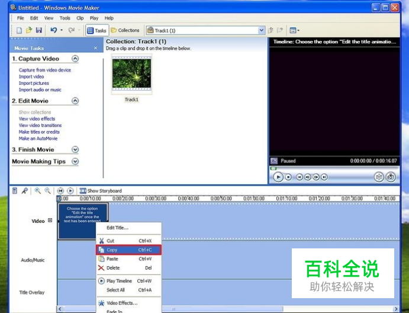Image resolution: width=409 pixels, height=313 pixels.
Task: Select the Track1 clip thumbnail
Action: [x=131, y=74]
